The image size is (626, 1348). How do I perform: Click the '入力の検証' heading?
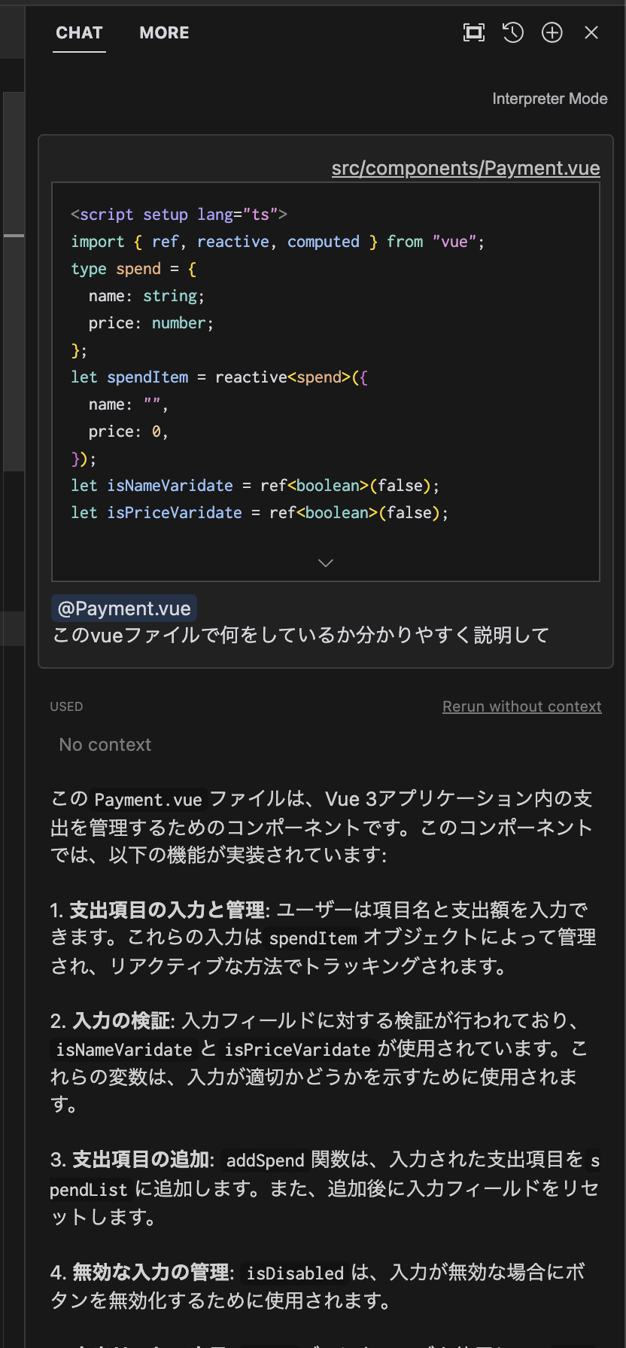pos(121,1021)
